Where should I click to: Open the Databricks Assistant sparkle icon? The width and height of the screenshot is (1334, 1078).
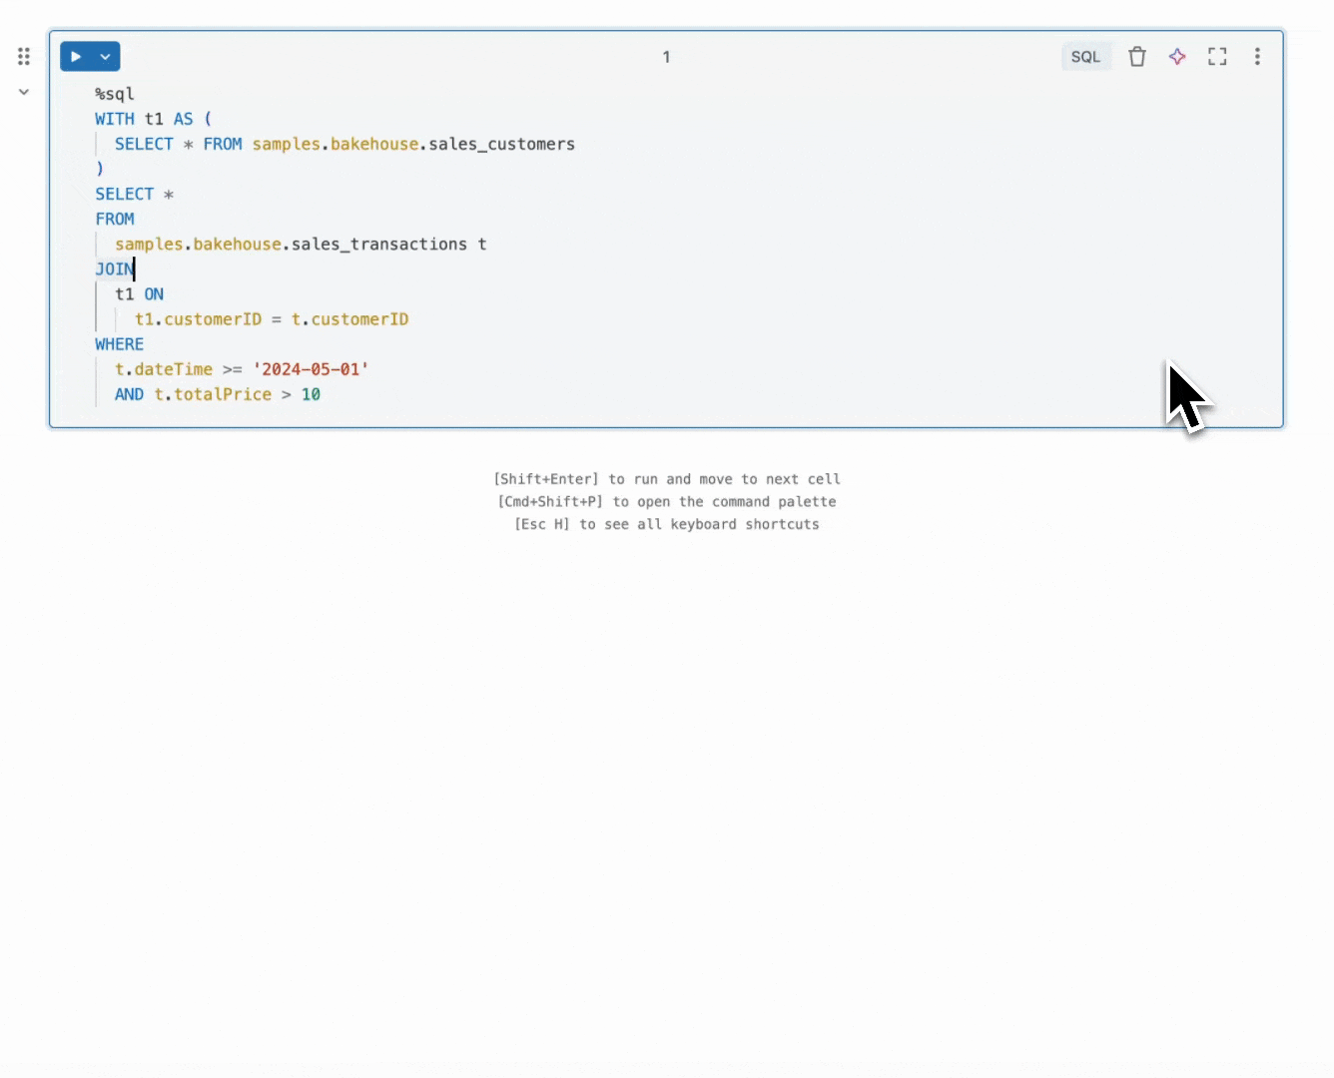1177,57
